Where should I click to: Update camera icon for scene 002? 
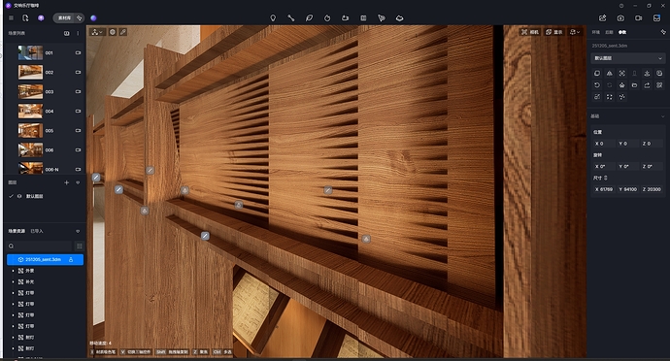point(79,72)
